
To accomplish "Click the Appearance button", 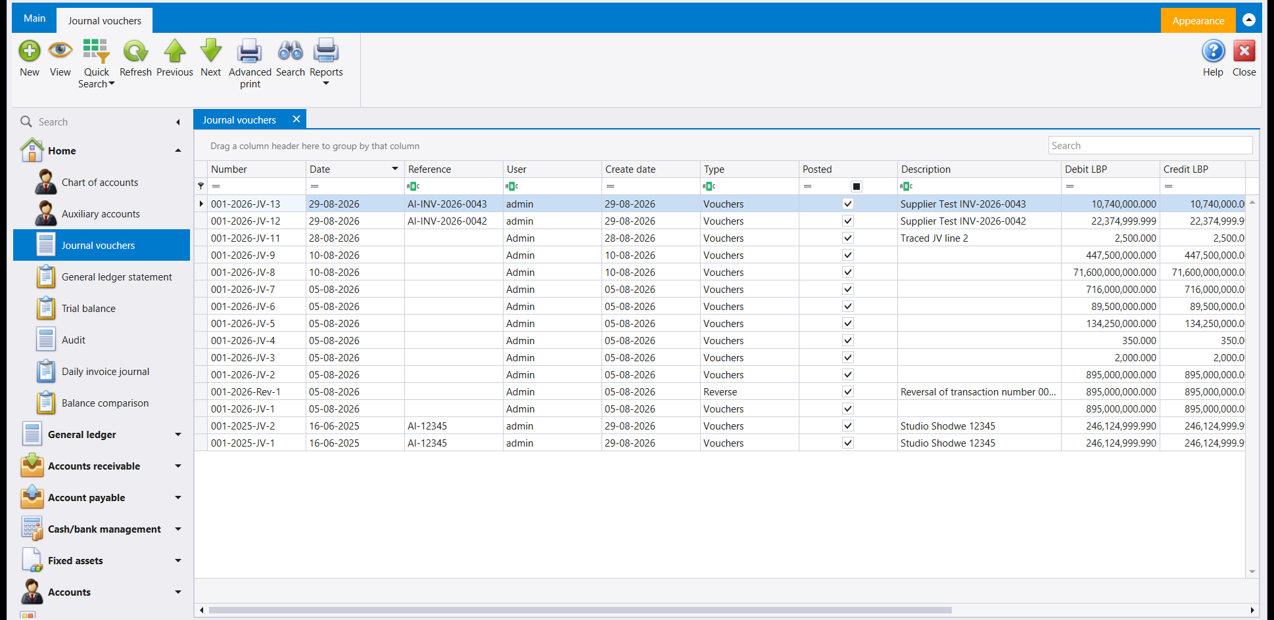I will (x=1198, y=21).
